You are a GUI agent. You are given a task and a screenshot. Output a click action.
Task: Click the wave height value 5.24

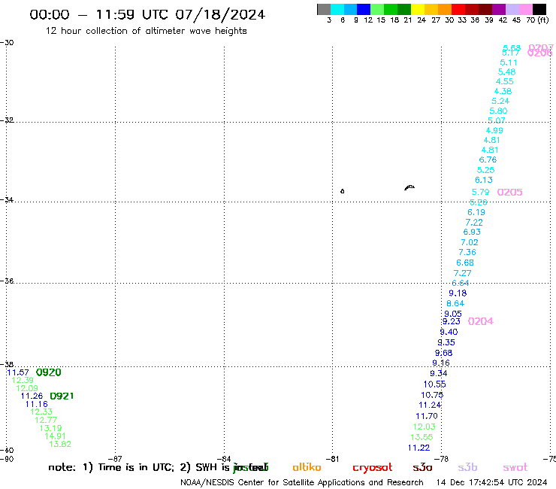click(x=500, y=102)
